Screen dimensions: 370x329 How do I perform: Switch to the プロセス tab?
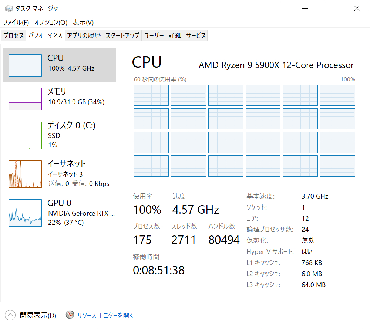(x=14, y=35)
